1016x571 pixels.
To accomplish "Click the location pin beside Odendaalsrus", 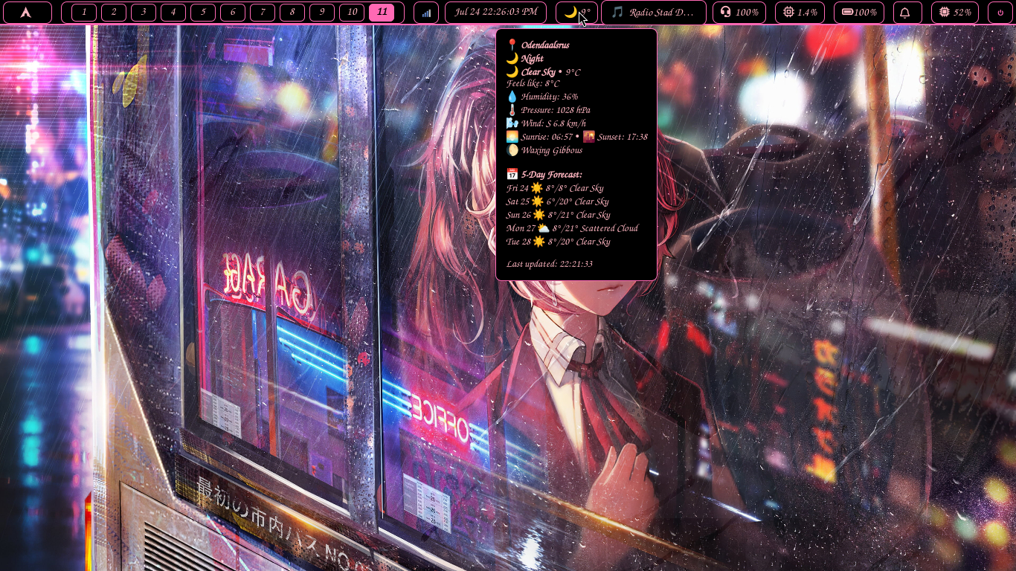I will tap(512, 45).
